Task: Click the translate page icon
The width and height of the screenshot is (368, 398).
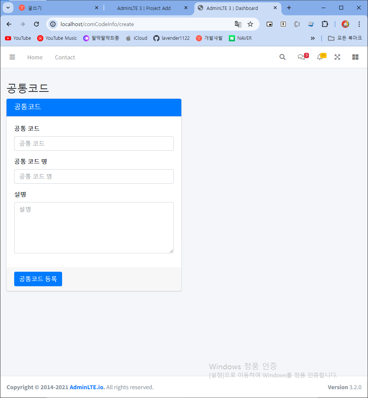Action: pos(238,24)
